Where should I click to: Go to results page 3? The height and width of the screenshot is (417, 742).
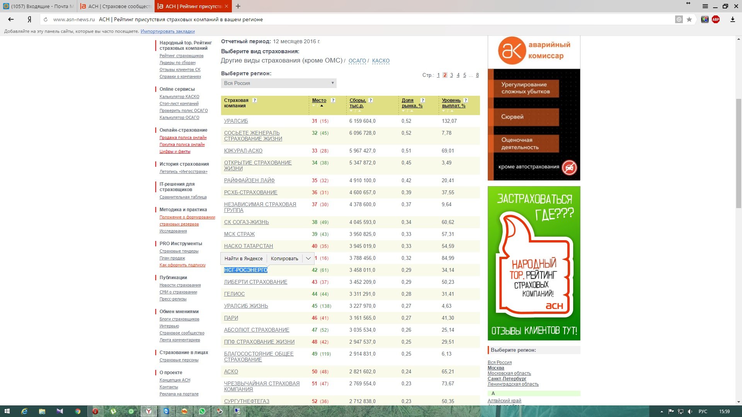pos(451,75)
